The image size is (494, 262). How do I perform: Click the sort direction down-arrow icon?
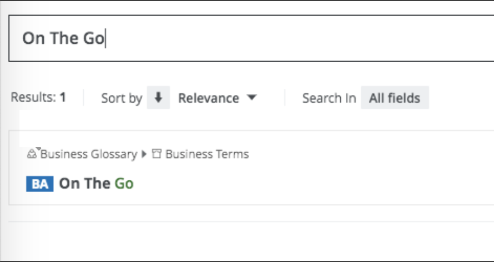(158, 98)
